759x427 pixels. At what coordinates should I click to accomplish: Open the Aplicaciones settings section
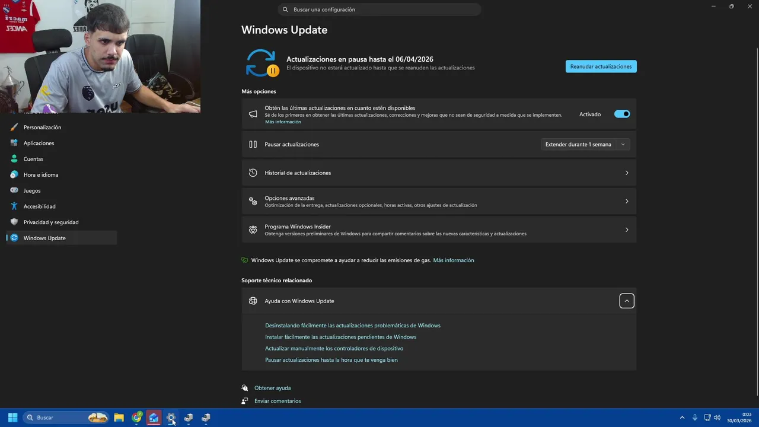[x=62, y=143]
